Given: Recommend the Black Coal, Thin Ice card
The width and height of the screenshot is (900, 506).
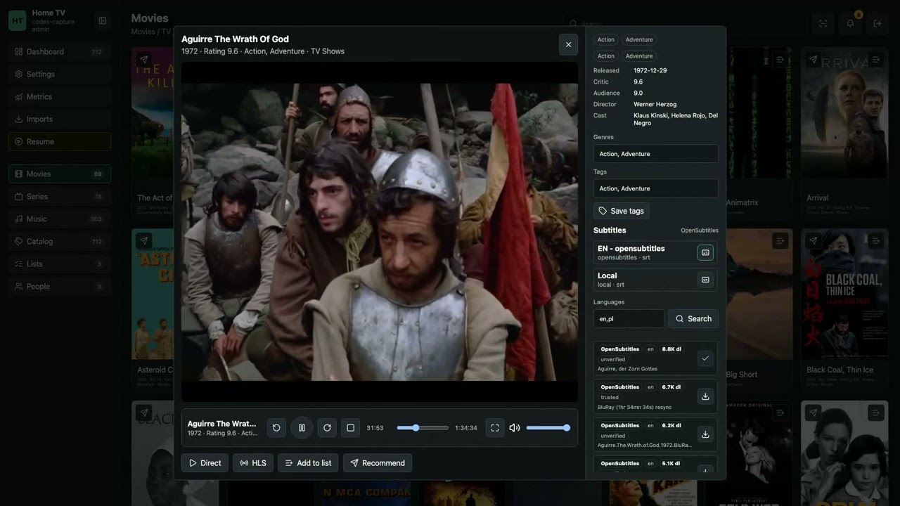Looking at the screenshot, I should point(814,241).
